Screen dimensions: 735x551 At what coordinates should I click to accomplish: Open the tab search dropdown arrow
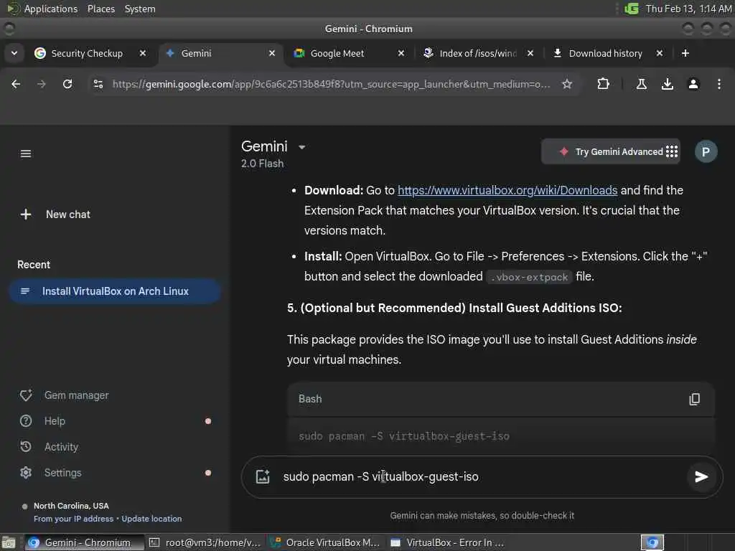pyautogui.click(x=14, y=53)
